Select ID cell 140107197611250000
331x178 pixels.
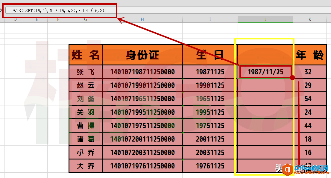pyautogui.click(x=142, y=166)
